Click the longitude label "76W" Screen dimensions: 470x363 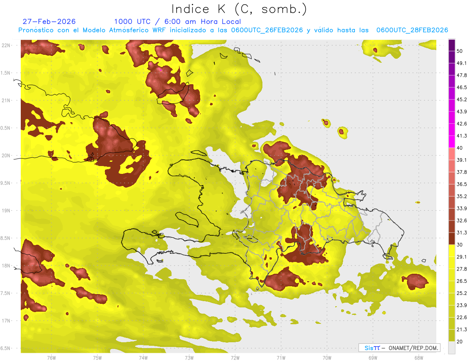coord(51,358)
